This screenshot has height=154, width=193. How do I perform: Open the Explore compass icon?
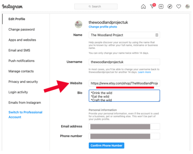pos(170,7)
